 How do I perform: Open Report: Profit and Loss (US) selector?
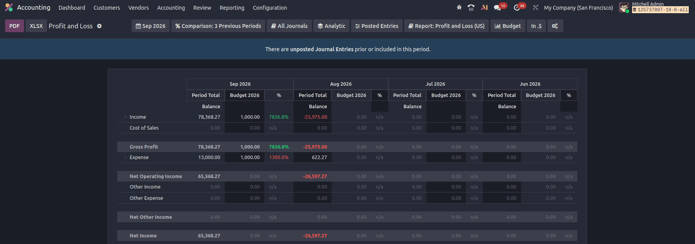coord(447,26)
